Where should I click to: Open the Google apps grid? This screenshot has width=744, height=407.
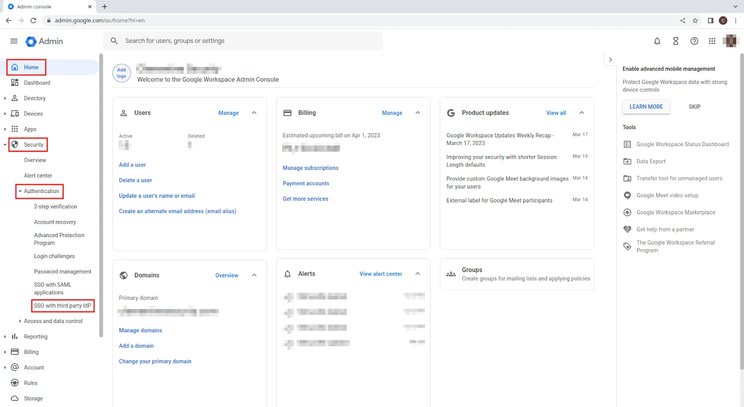[712, 41]
